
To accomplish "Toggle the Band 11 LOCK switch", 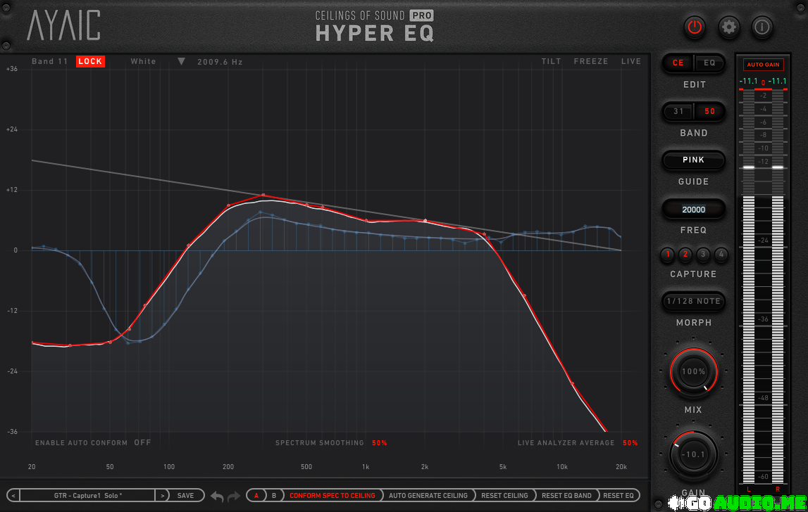I will [90, 62].
